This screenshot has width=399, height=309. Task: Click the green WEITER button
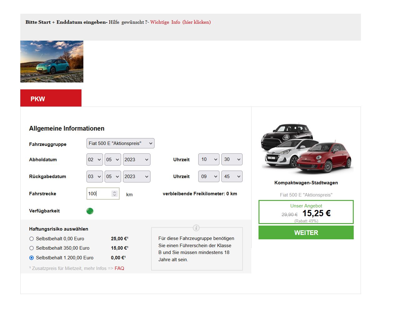306,233
